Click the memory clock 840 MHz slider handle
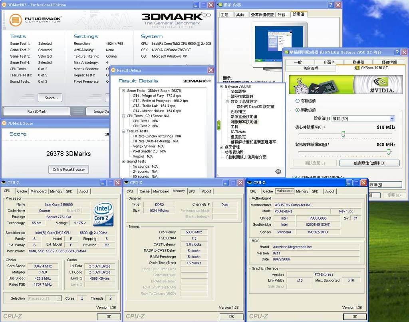The height and width of the screenshot is (322, 409). tap(389, 152)
